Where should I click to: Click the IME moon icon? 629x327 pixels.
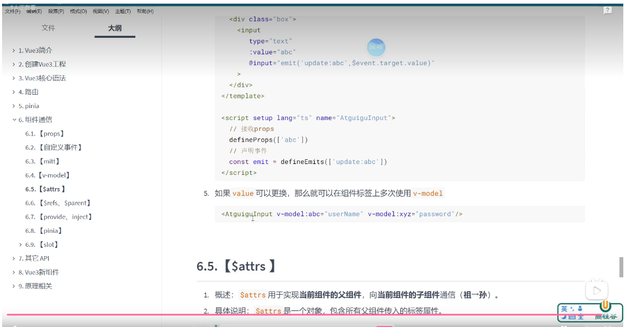click(564, 316)
